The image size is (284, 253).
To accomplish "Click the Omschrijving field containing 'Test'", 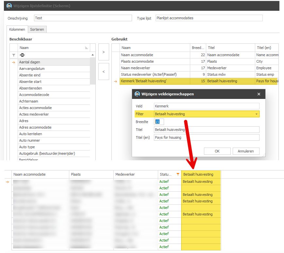I will coord(83,18).
